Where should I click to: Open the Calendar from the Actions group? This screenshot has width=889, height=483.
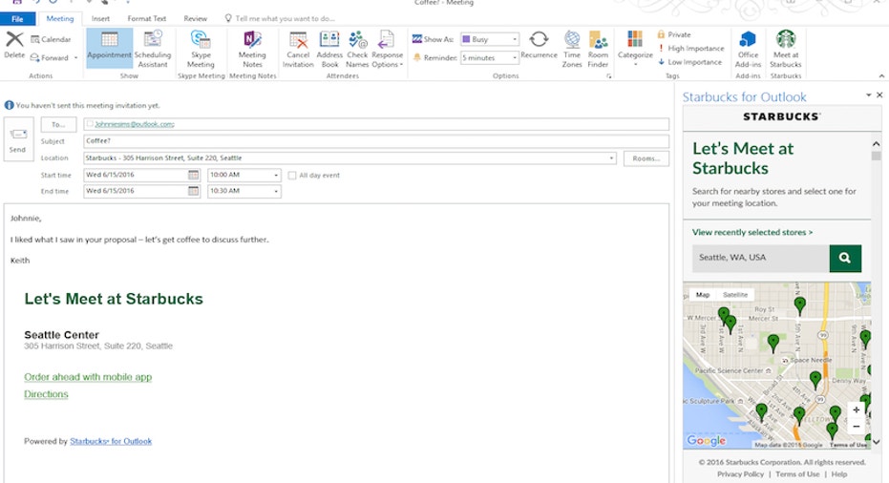(x=51, y=39)
